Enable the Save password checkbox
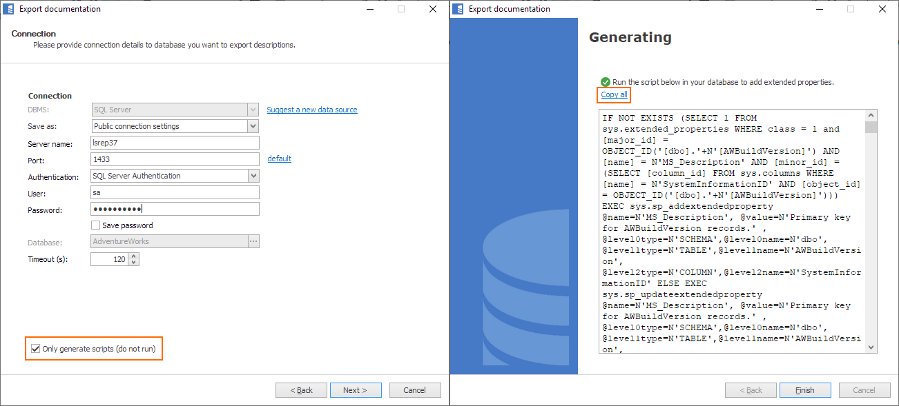 click(96, 225)
